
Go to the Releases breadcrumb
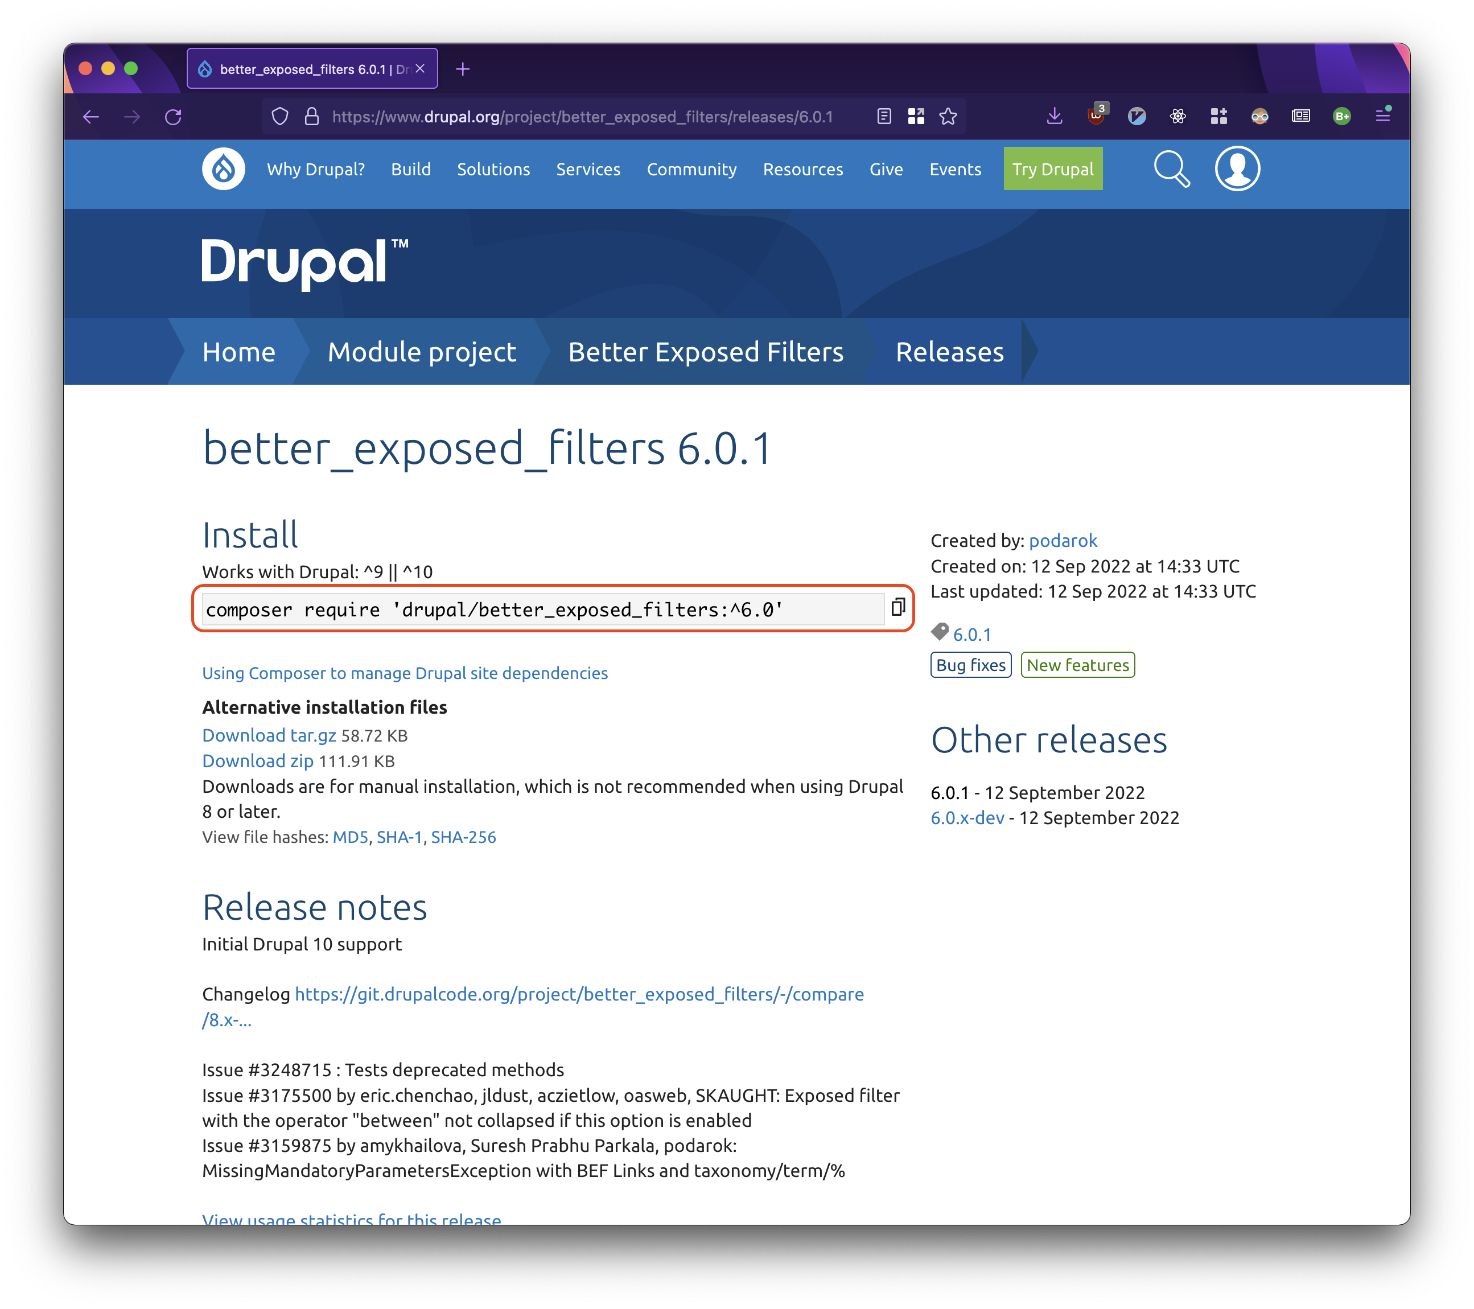point(950,352)
